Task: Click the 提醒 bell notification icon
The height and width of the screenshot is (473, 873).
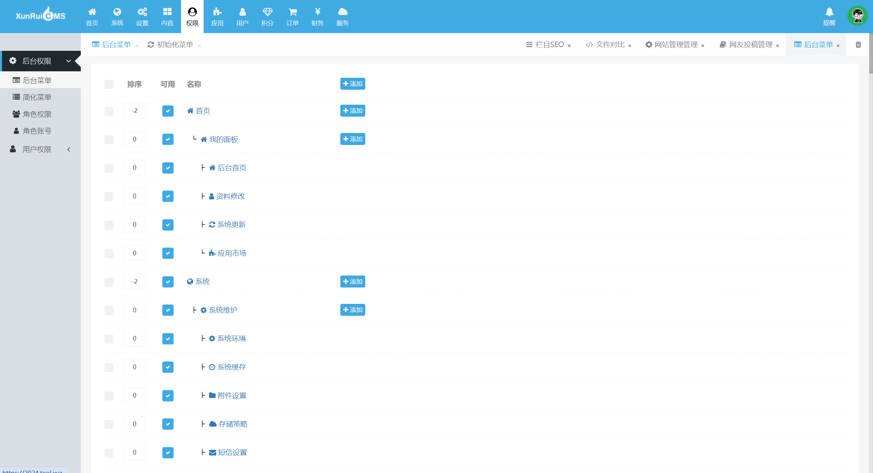Action: click(829, 12)
